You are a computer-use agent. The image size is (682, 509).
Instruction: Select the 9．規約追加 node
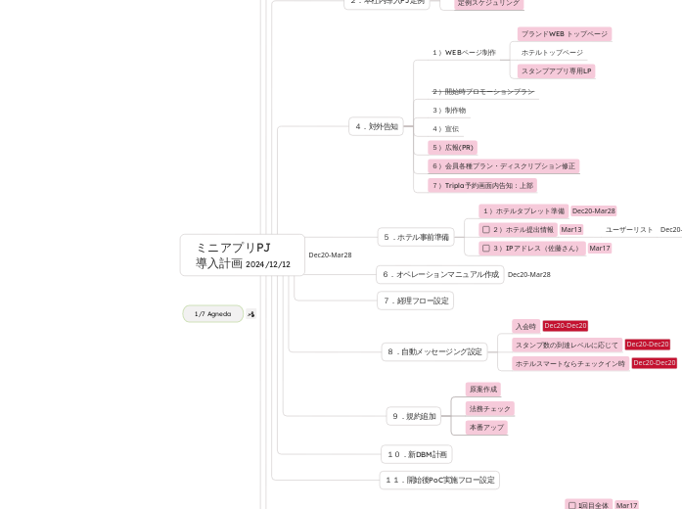[x=414, y=416]
